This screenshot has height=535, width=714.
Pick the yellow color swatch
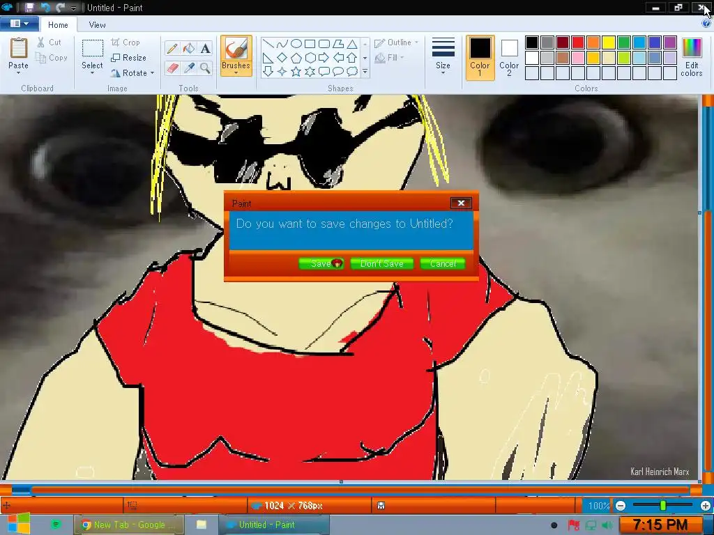609,42
